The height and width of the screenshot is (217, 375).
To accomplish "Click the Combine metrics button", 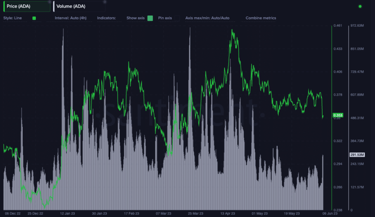I will (261, 18).
